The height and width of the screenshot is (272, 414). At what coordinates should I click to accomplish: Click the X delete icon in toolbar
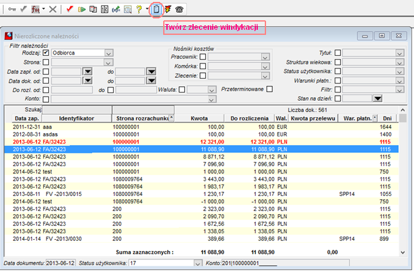point(53,10)
